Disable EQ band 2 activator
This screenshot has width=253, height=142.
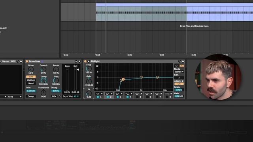coord(108,97)
